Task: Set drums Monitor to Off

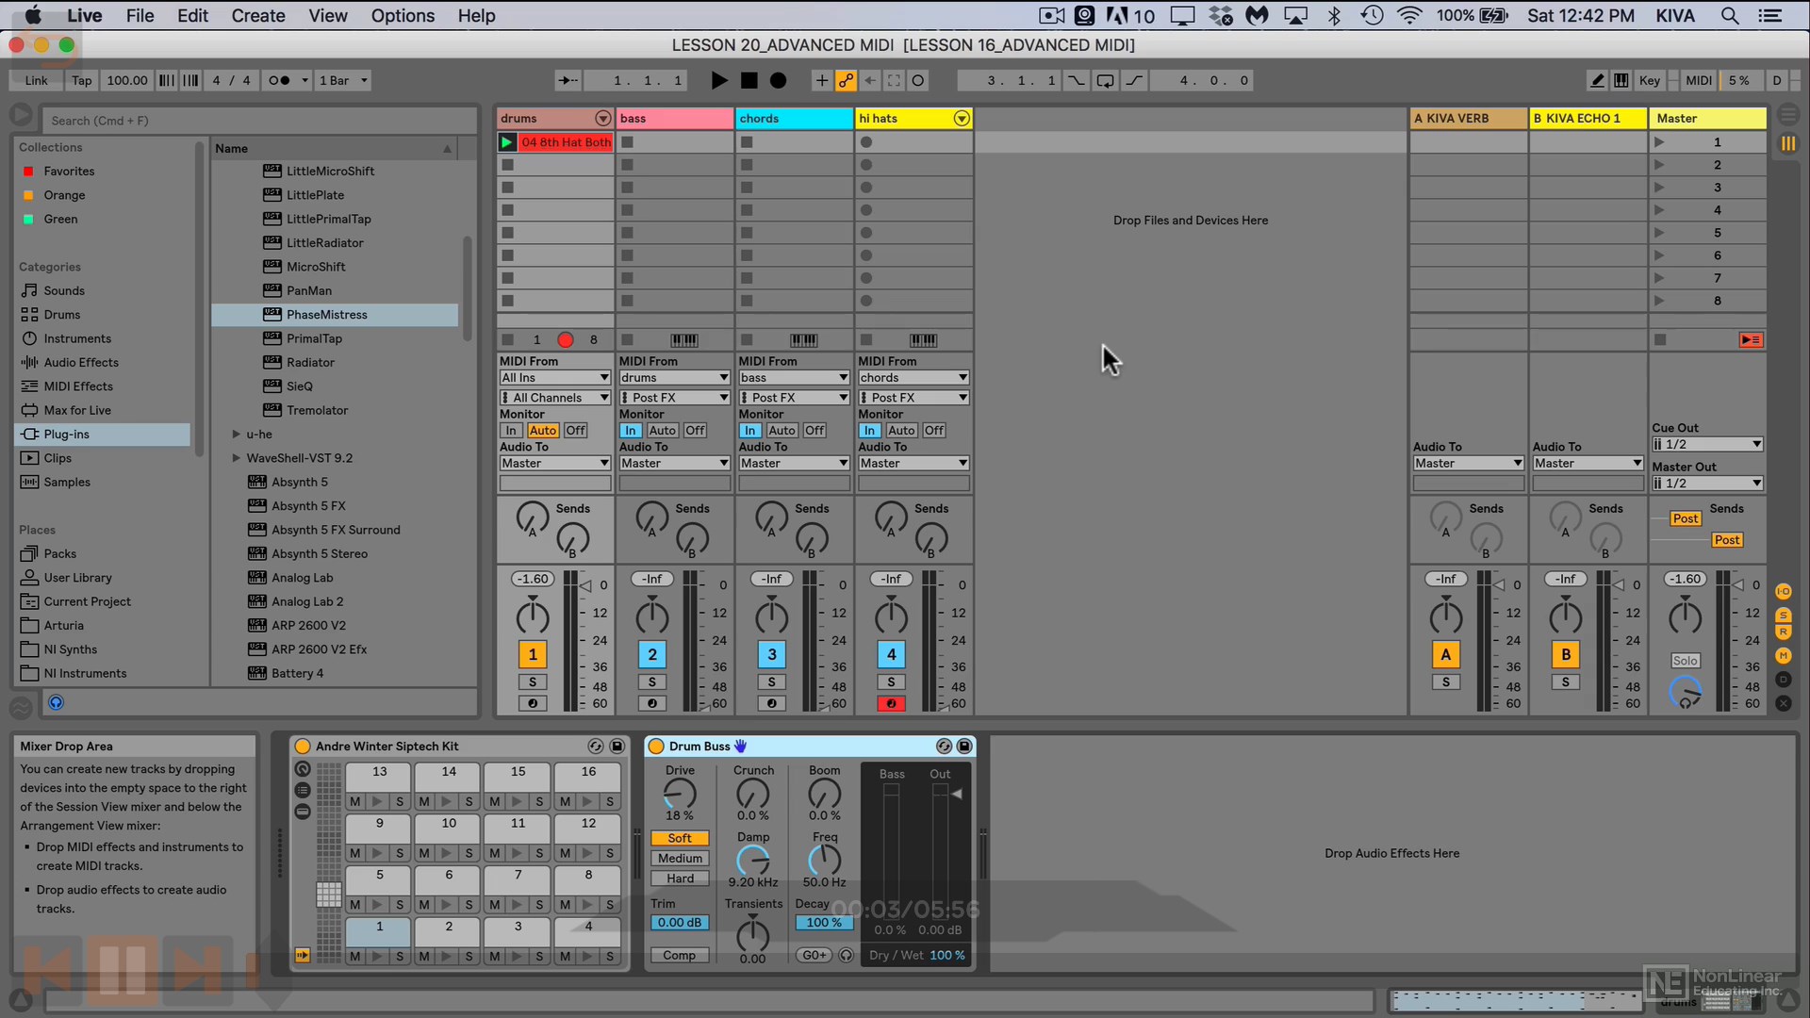Action: coord(575,431)
